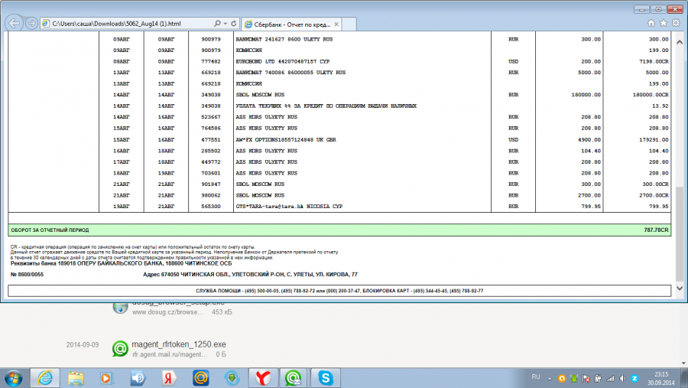
Task: Click the search magnifier in the address bar
Action: pos(217,24)
